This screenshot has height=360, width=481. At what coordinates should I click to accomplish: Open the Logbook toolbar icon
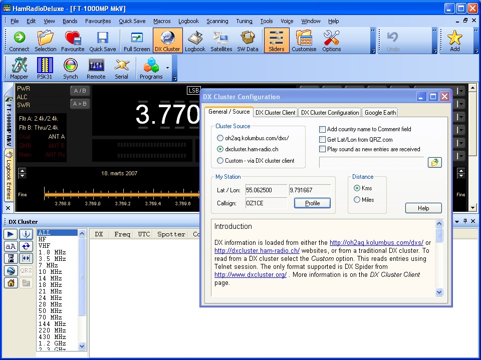click(195, 41)
